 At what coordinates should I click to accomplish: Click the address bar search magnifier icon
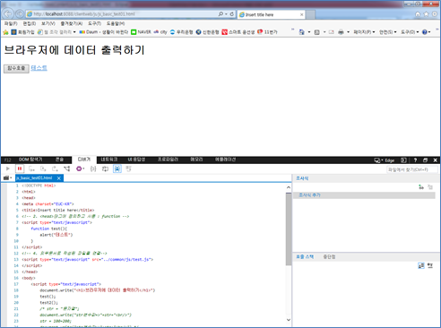click(x=220, y=14)
